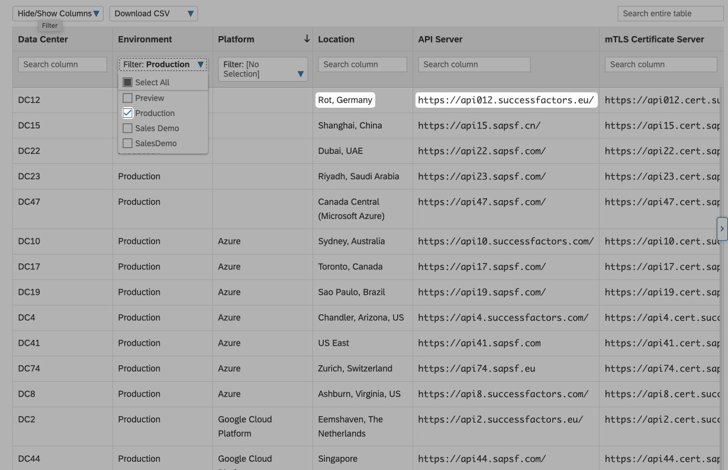Open the Platform filter dropdown
The height and width of the screenshot is (470, 728).
[263, 69]
